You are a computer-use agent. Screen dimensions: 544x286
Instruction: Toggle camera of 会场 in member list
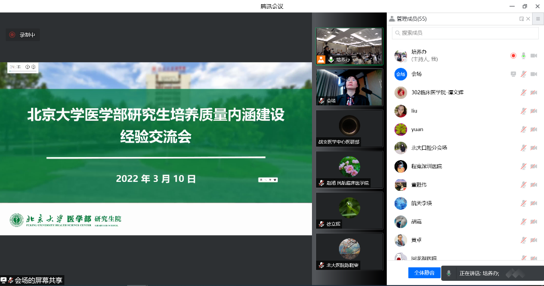coord(534,74)
